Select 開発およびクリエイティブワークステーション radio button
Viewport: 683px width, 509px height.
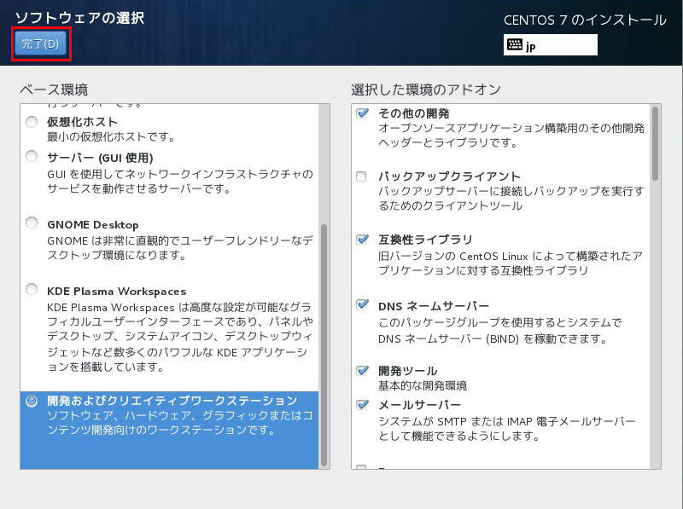32,401
